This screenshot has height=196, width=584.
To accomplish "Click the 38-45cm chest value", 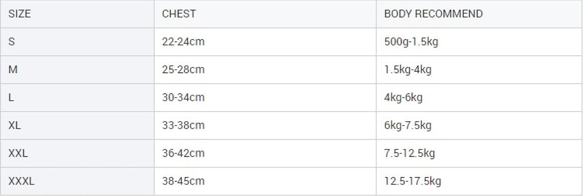I will tap(183, 181).
